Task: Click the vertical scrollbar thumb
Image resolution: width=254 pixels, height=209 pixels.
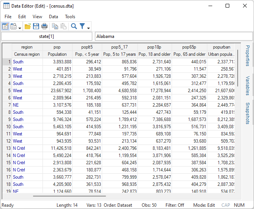Action: tap(238, 68)
